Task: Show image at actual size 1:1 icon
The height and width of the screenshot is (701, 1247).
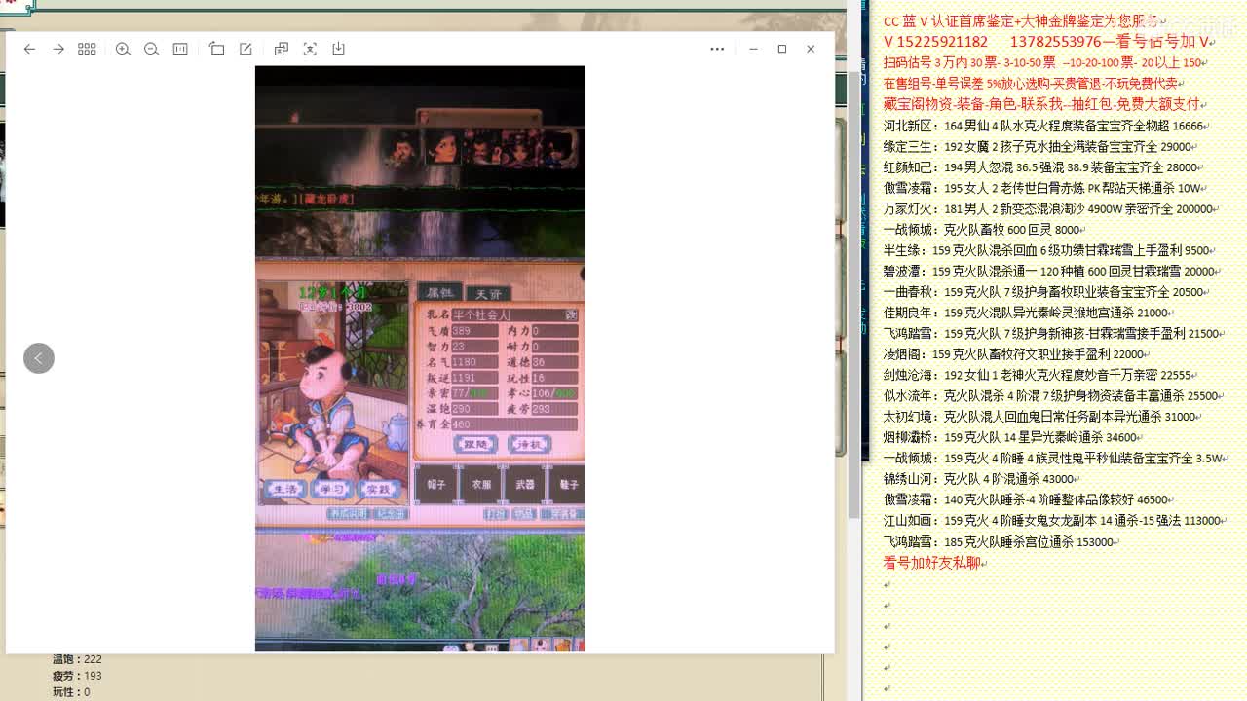Action: click(x=180, y=49)
